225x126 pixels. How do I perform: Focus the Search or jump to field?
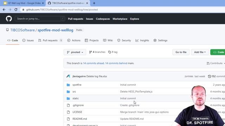pos(40,19)
